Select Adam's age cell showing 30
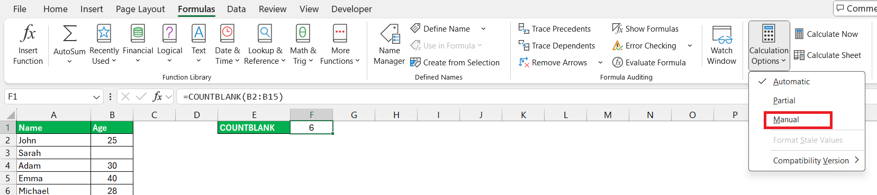The height and width of the screenshot is (195, 877). [112, 165]
